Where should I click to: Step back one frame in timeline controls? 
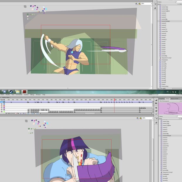(8, 113)
